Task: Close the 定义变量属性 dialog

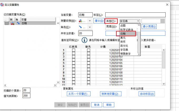Action: 167,4
